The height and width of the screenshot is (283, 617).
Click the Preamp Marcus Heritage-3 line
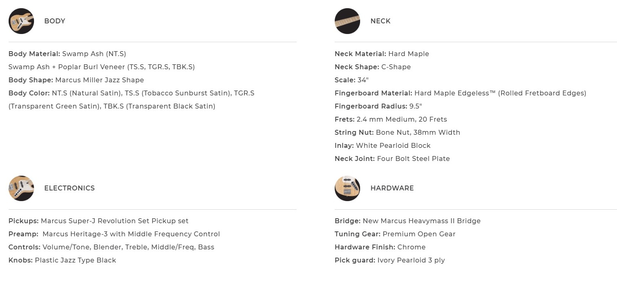[x=114, y=234]
